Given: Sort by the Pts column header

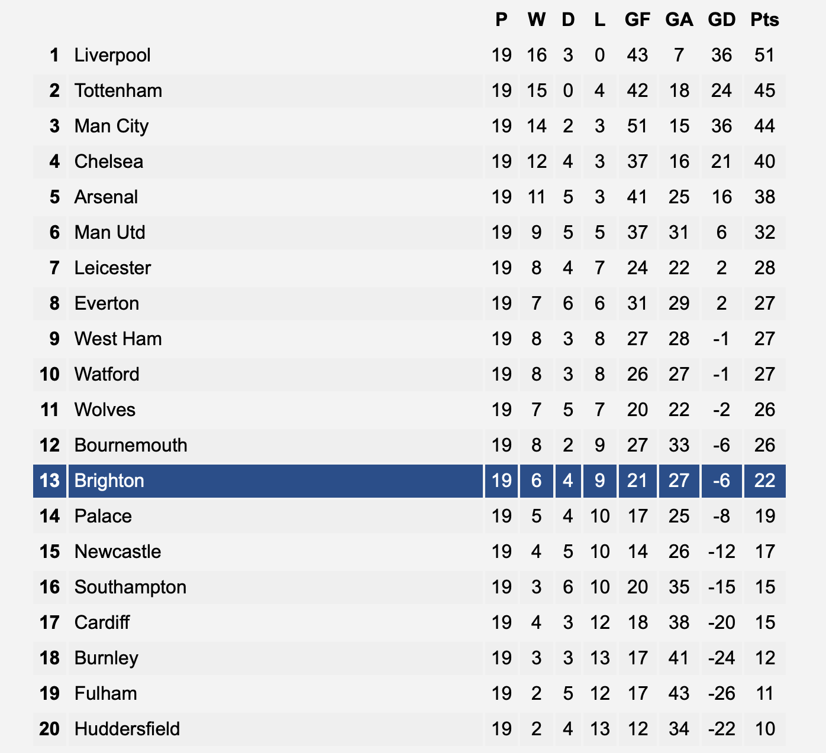Looking at the screenshot, I should [x=764, y=20].
